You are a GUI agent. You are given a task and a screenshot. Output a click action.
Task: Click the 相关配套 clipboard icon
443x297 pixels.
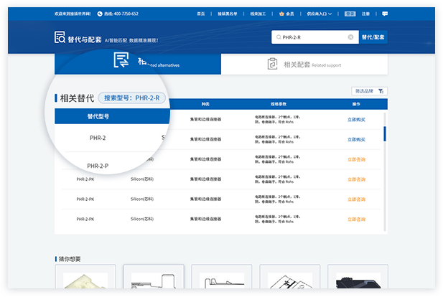(272, 64)
